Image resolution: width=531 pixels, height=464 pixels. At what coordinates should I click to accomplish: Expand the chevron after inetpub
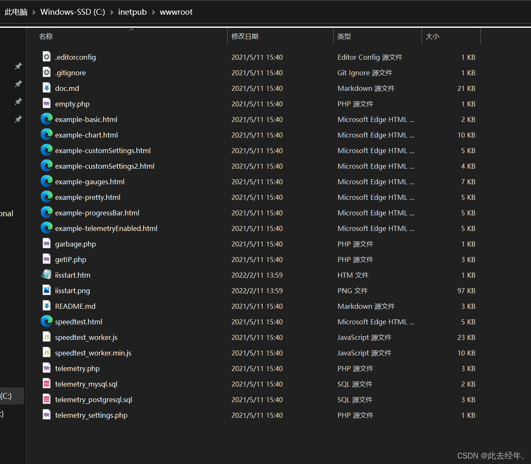(x=153, y=13)
